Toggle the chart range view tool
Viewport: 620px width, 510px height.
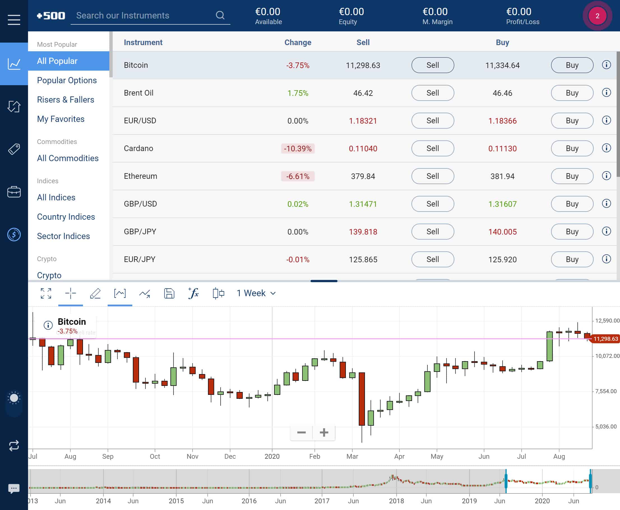120,293
